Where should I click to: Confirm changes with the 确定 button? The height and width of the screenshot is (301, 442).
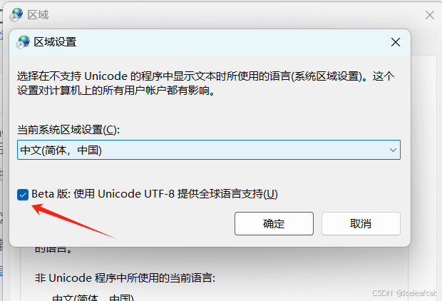(x=274, y=224)
